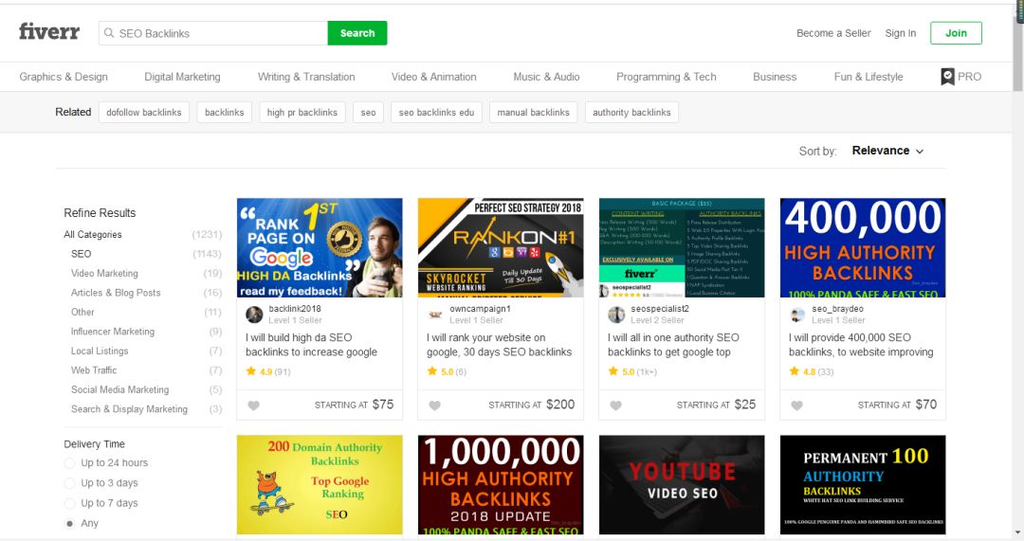Click owncampaign1 seller avatar
This screenshot has width=1024, height=541.
point(435,315)
